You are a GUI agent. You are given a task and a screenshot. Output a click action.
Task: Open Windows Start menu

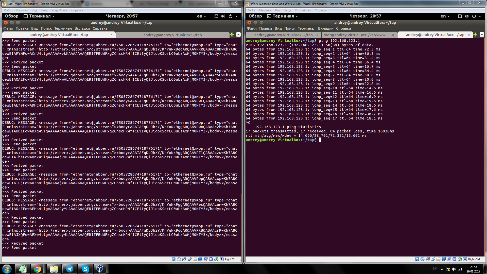click(x=7, y=269)
